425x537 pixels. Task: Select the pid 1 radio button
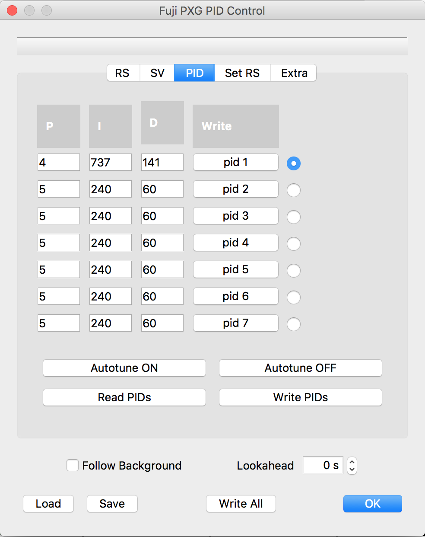(x=294, y=163)
